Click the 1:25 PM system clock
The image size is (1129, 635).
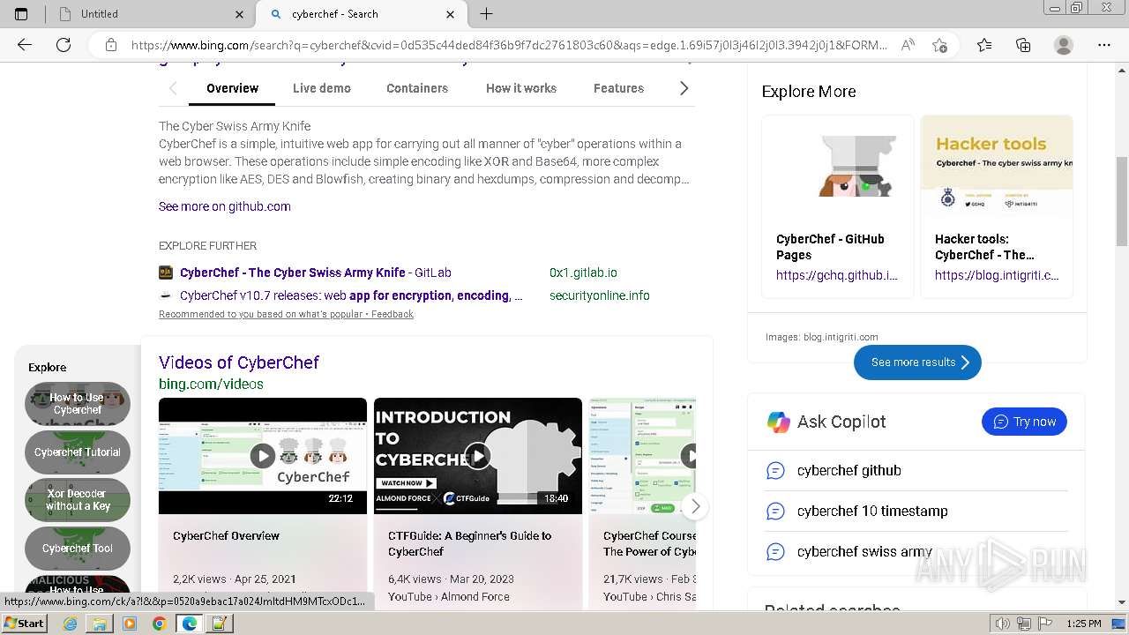(x=1084, y=624)
